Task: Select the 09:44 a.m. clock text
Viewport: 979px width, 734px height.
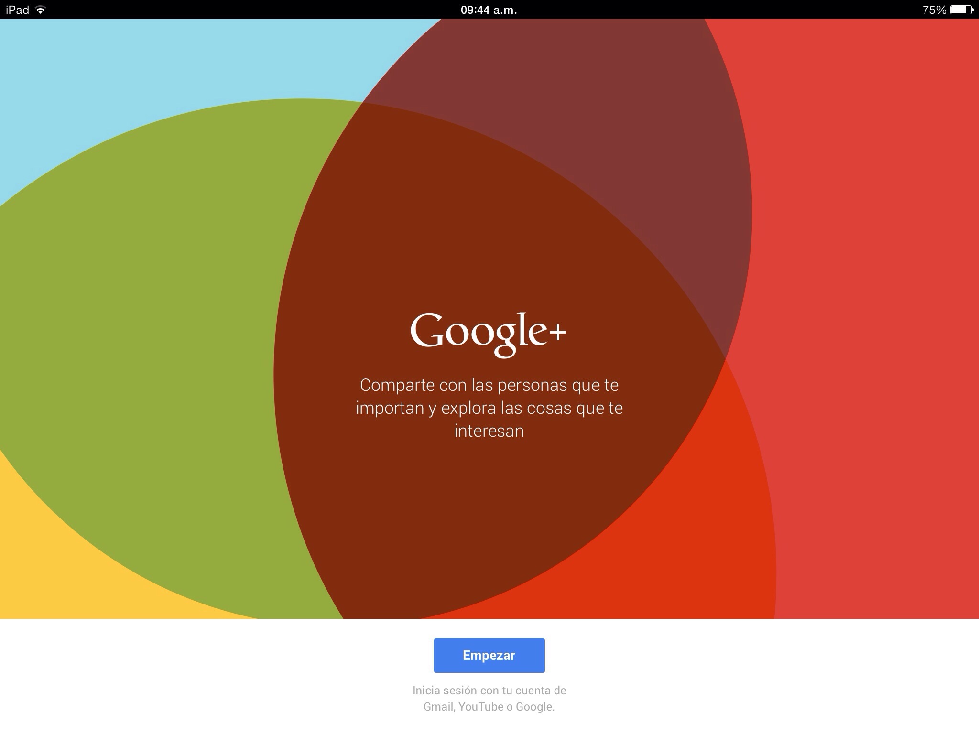Action: point(489,10)
